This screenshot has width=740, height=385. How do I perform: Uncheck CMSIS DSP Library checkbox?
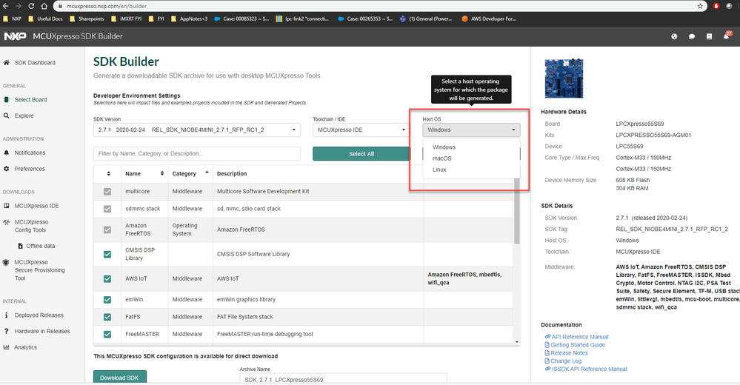pyautogui.click(x=107, y=254)
